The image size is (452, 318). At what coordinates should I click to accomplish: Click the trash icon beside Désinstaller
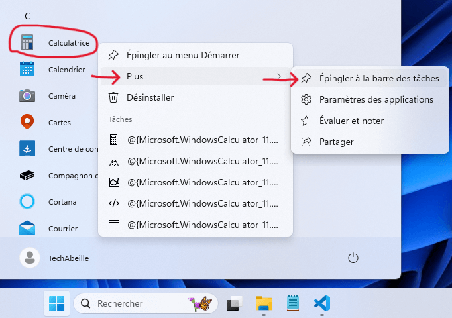coord(113,97)
